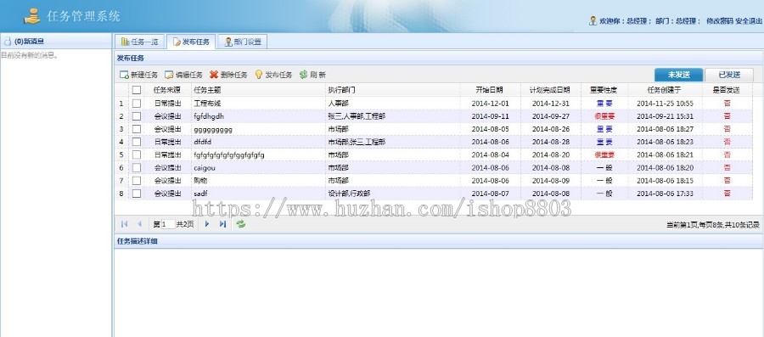Check the checkbox for row ggggggggg
Screen dimensions: 764x337
[x=137, y=129]
